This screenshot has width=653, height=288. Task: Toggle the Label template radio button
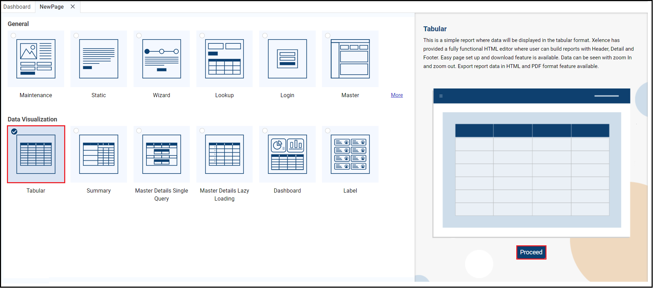coord(328,131)
